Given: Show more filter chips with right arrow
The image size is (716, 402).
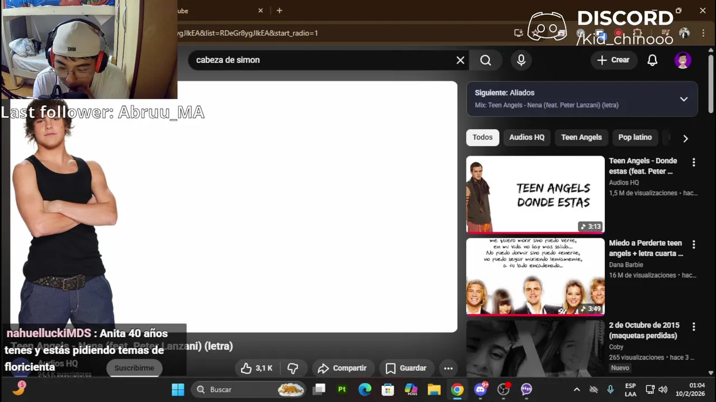Looking at the screenshot, I should pyautogui.click(x=685, y=138).
